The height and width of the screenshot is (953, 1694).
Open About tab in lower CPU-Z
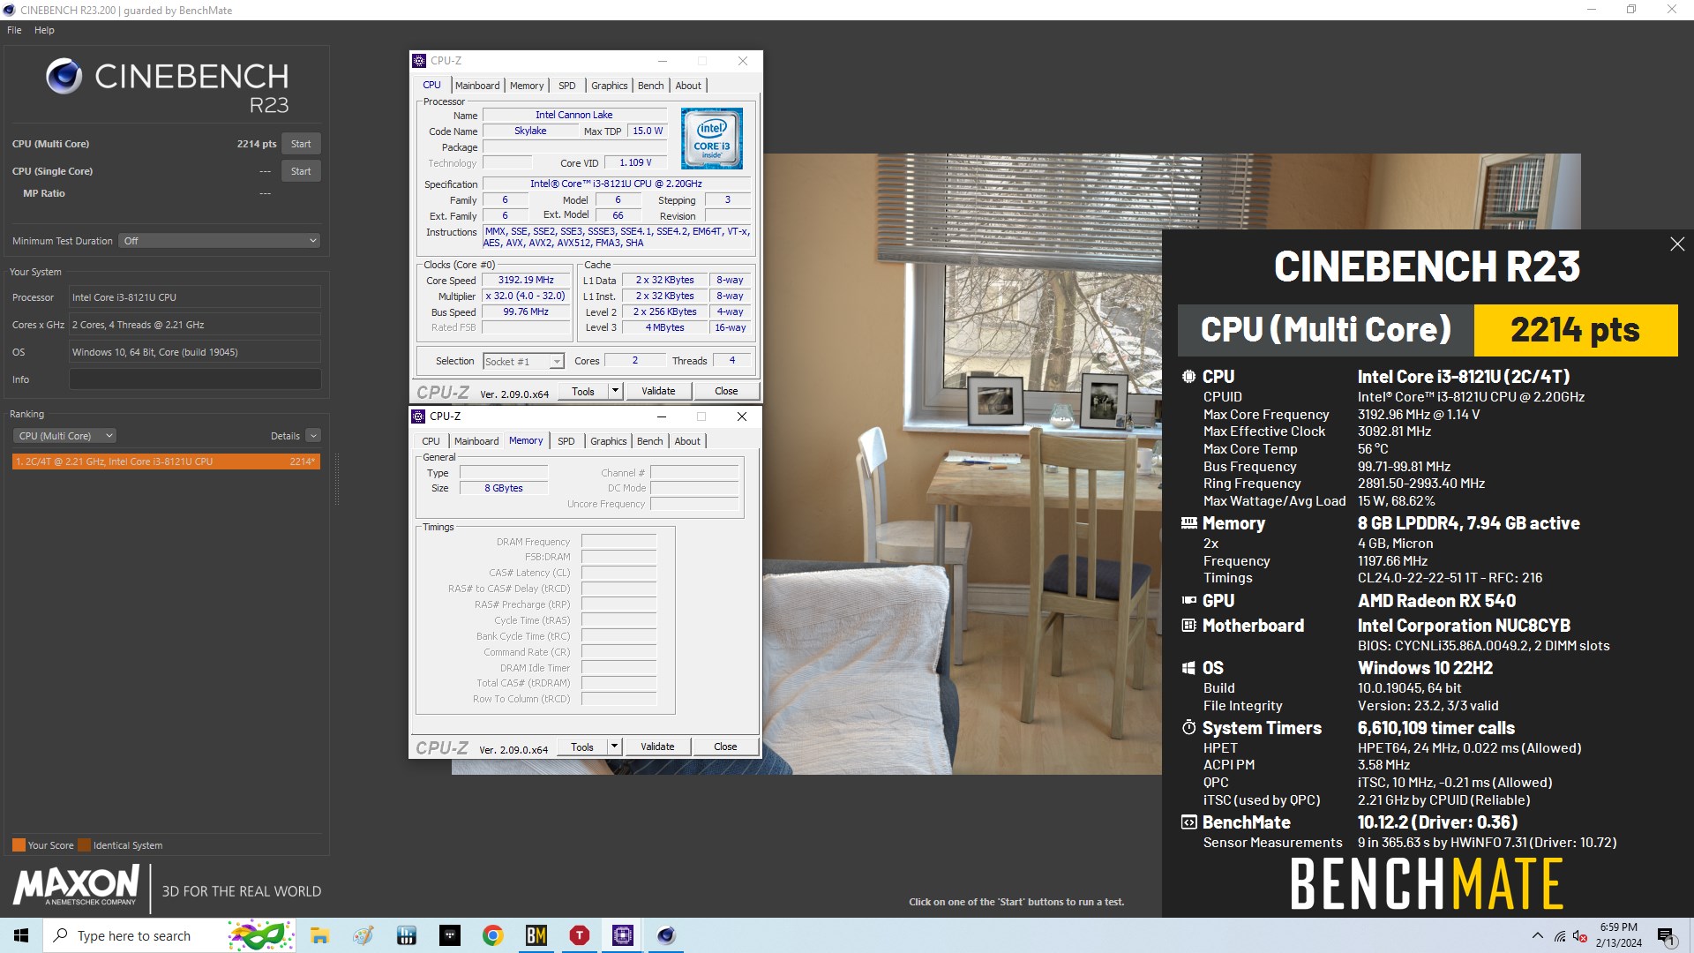(687, 441)
